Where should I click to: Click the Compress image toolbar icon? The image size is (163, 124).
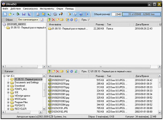(x=44, y=14)
